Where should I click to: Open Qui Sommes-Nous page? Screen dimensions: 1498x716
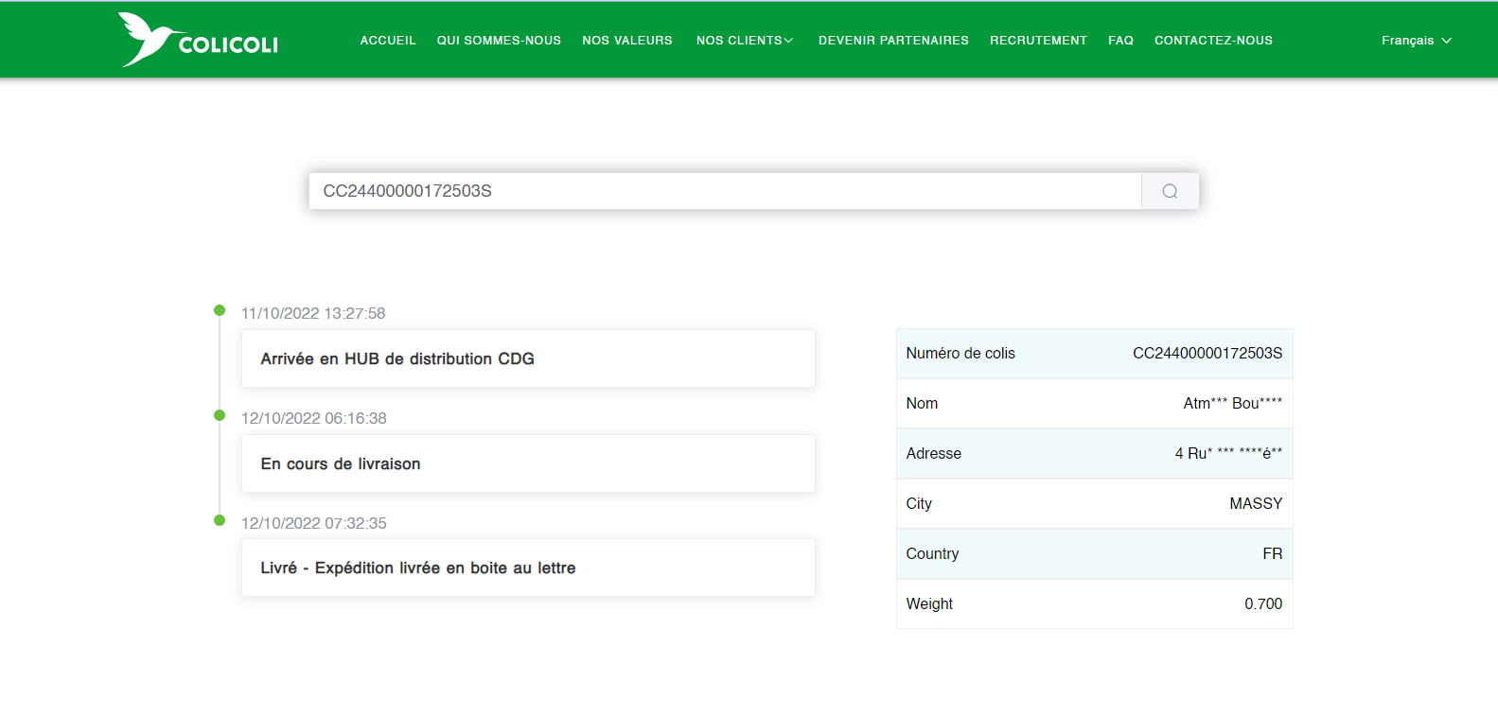click(499, 41)
